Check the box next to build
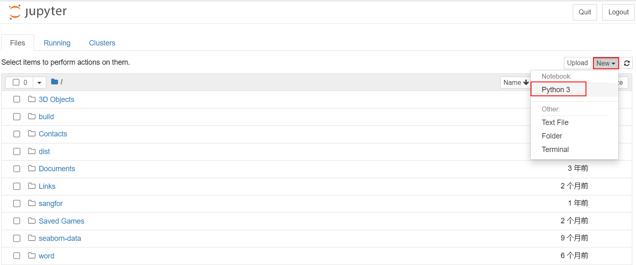The width and height of the screenshot is (636, 265). click(17, 117)
